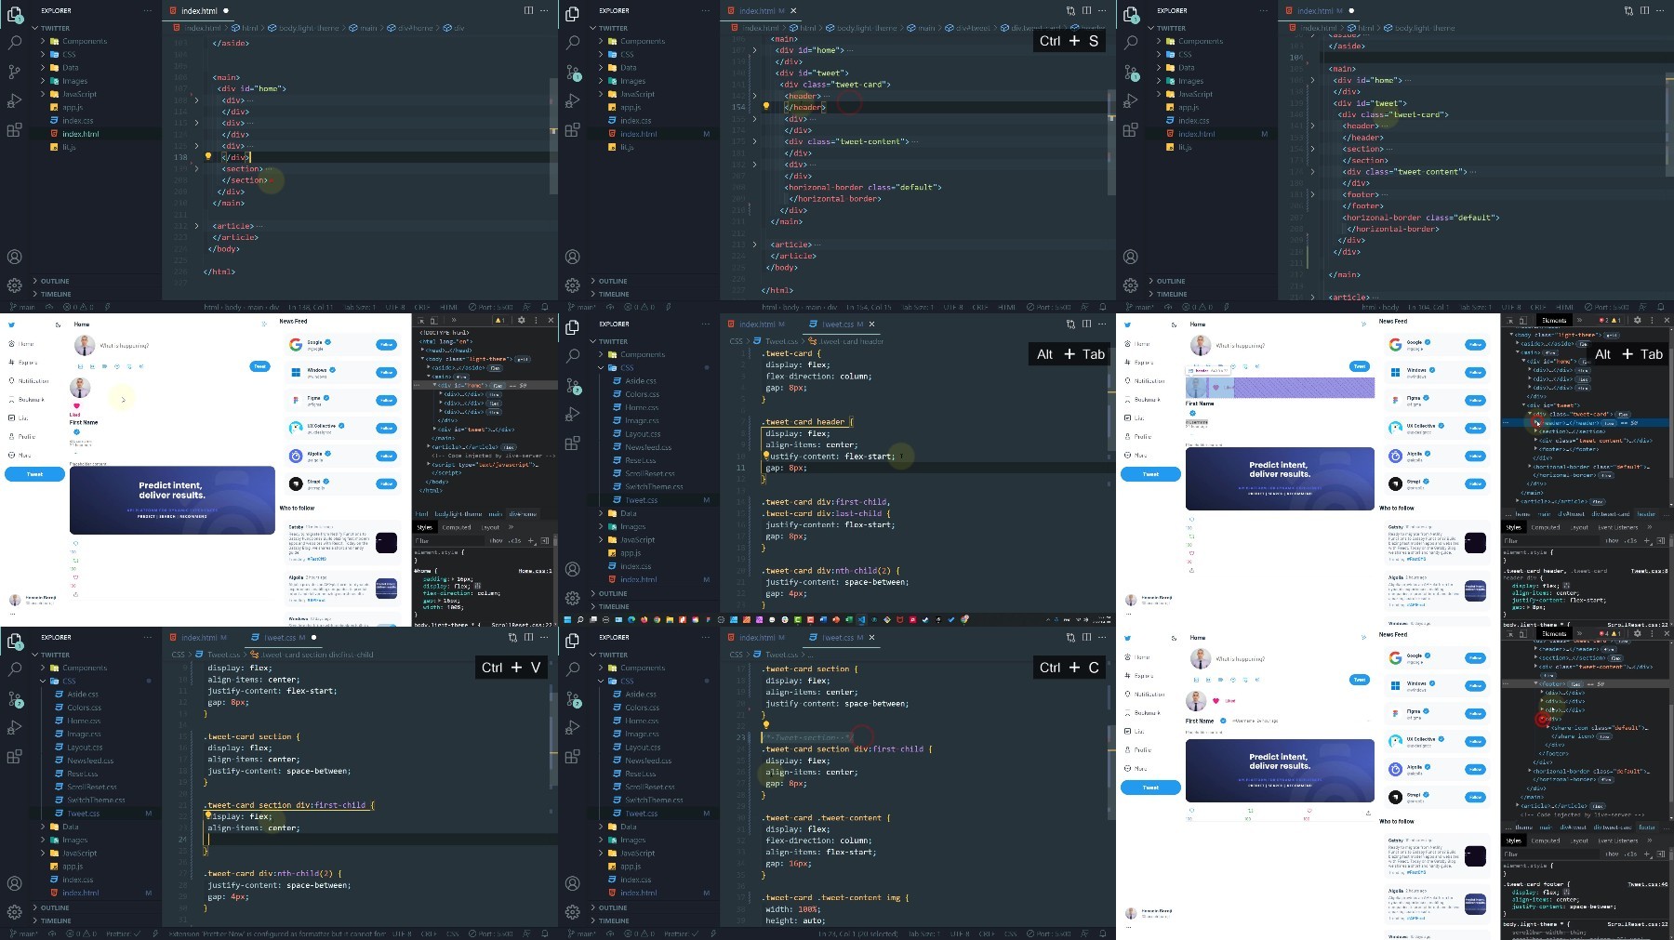Image resolution: width=1674 pixels, height=940 pixels.
Task: Toggle theme switch icon beside Home header in div#home browser
Action: (x=58, y=324)
